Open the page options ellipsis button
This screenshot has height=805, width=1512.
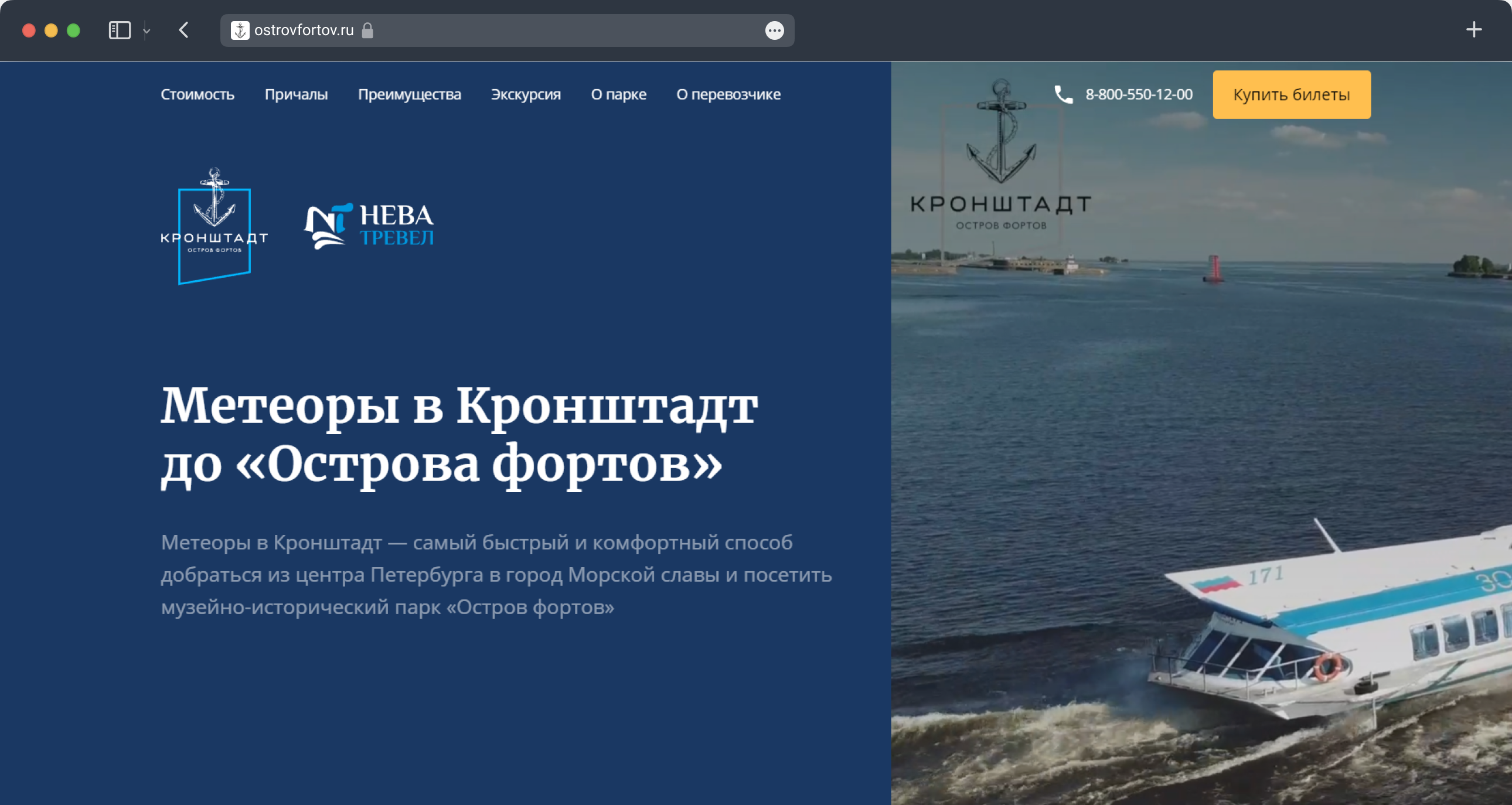[x=774, y=30]
